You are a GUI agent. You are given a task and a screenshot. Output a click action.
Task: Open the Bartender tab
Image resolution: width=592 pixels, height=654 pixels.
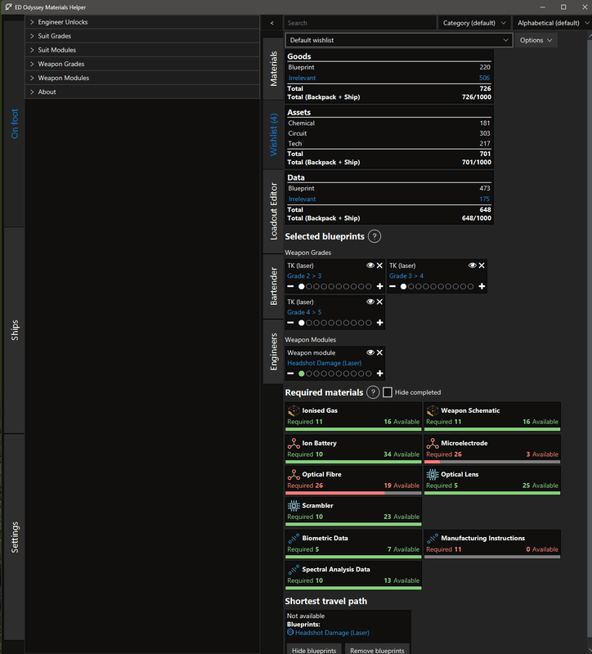(x=273, y=287)
